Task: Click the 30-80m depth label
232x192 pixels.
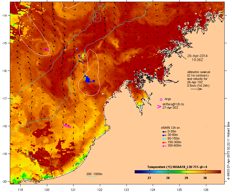Action: [173, 135]
